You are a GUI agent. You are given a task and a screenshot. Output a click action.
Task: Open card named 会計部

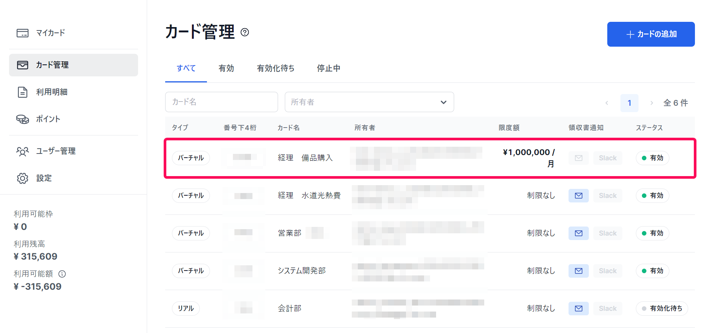tap(290, 309)
